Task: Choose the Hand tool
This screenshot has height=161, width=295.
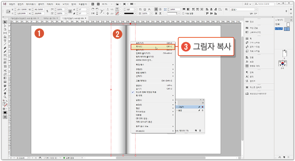Action: pyautogui.click(x=5, y=93)
